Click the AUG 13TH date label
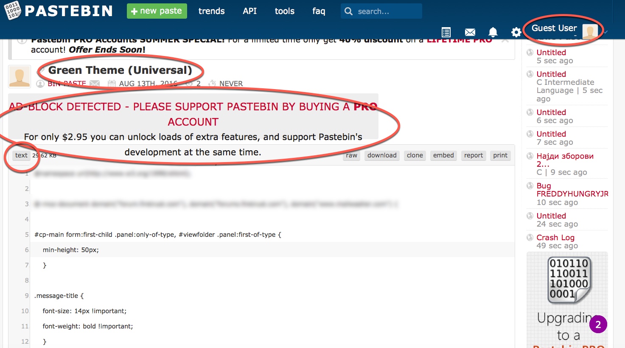The height and width of the screenshot is (348, 625). point(148,84)
